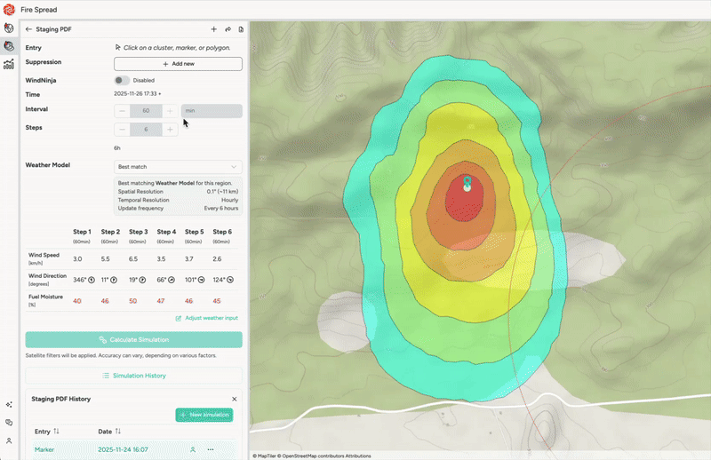
Task: Open the Weather Model dropdown
Action: 178,166
